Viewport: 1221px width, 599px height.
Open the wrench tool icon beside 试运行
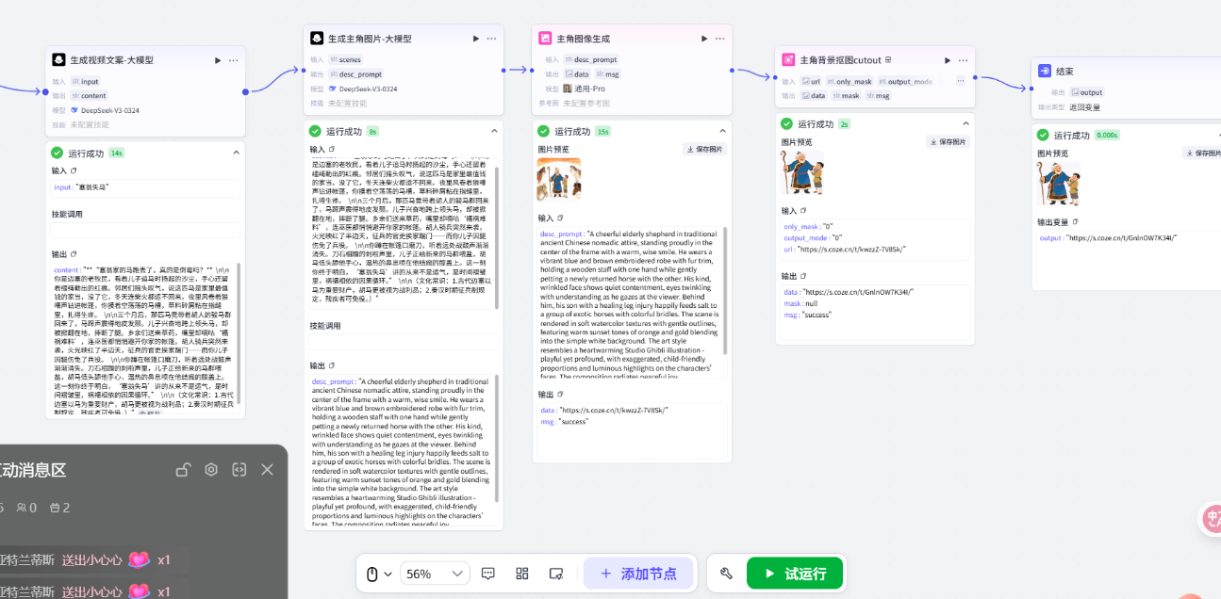[725, 573]
